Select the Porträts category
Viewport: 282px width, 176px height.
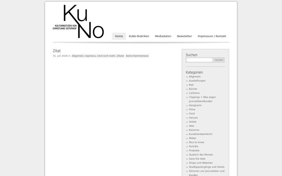193,146
